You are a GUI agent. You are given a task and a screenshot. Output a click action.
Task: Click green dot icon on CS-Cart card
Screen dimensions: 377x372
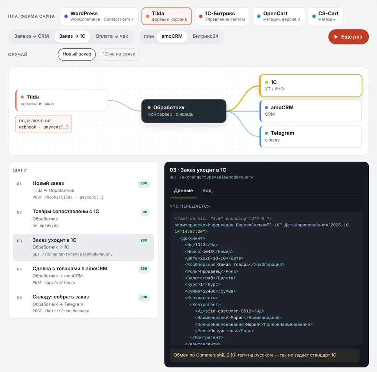[314, 17]
